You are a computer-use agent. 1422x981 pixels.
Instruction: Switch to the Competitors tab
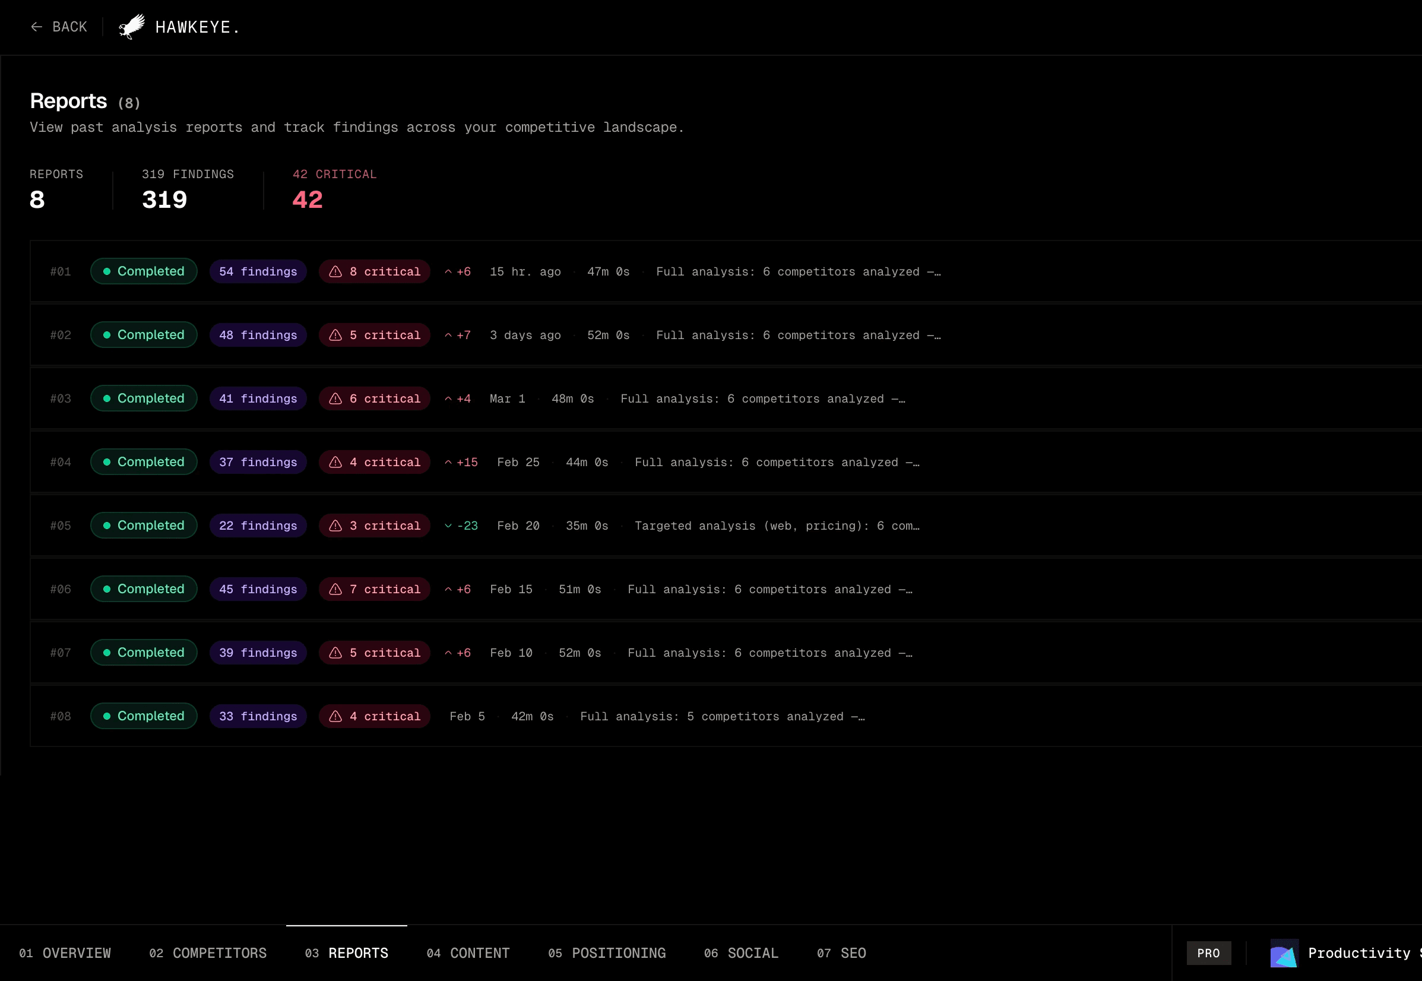pos(208,953)
